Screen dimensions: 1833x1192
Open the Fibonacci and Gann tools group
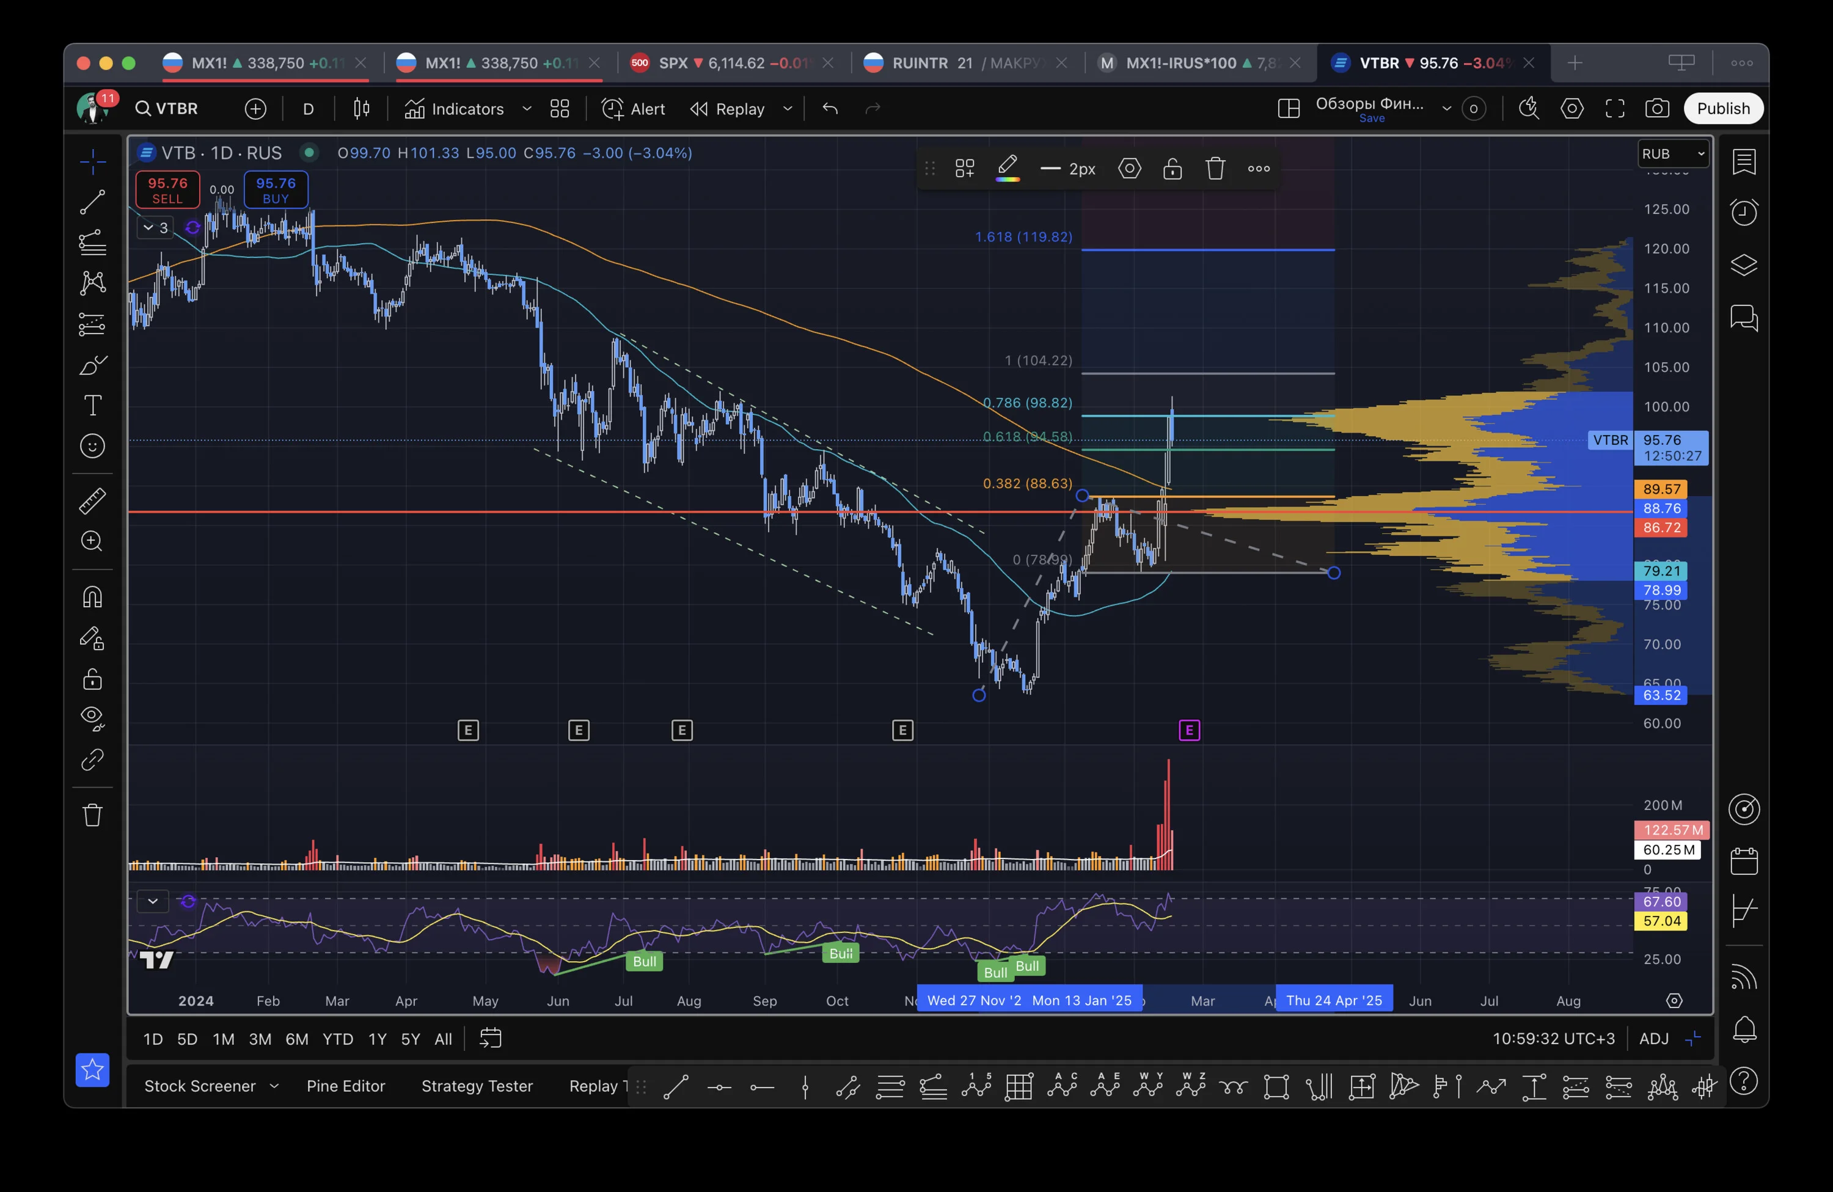92,243
